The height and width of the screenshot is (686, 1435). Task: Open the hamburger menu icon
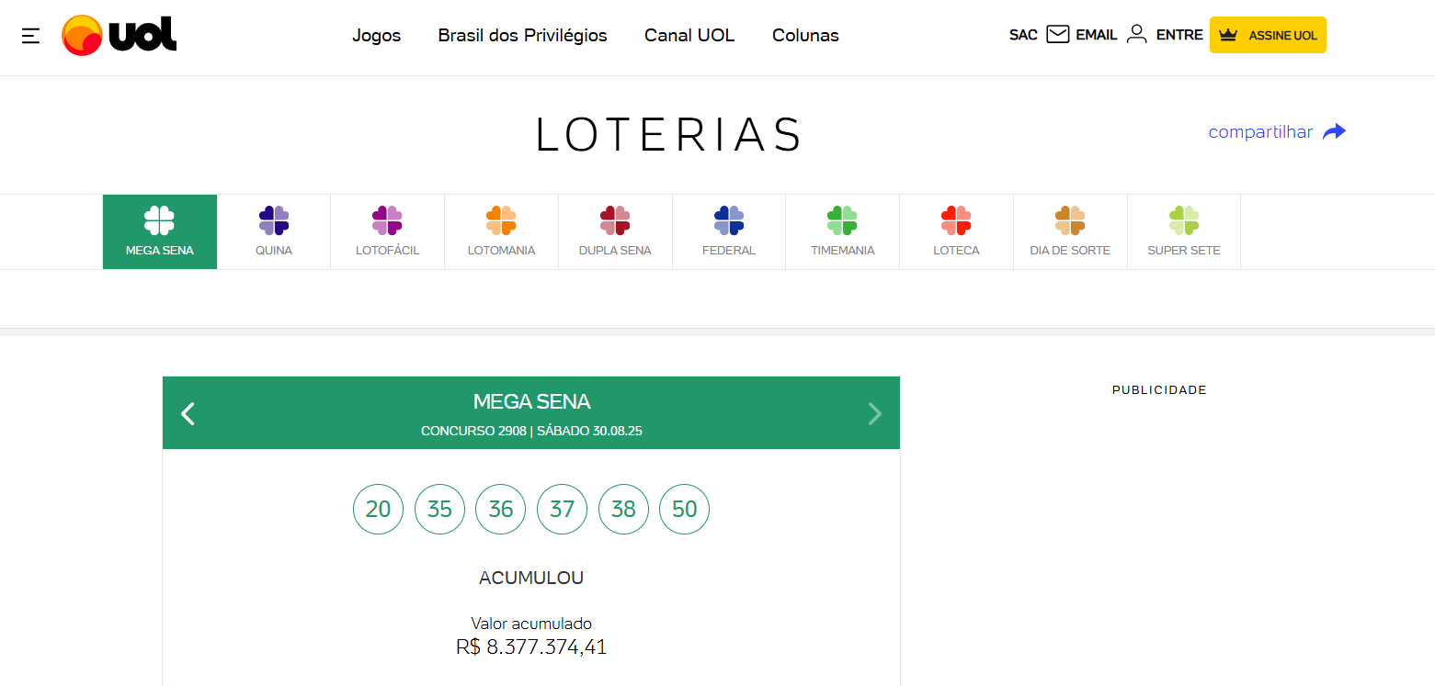pos(31,36)
